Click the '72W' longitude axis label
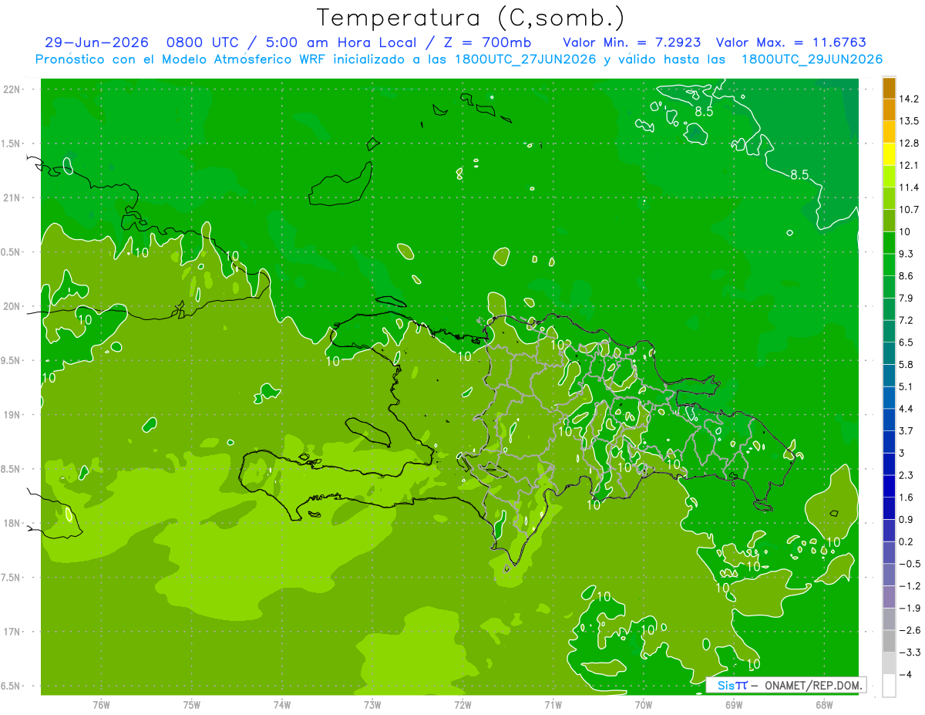Screen dimensions: 925x715 [x=462, y=705]
